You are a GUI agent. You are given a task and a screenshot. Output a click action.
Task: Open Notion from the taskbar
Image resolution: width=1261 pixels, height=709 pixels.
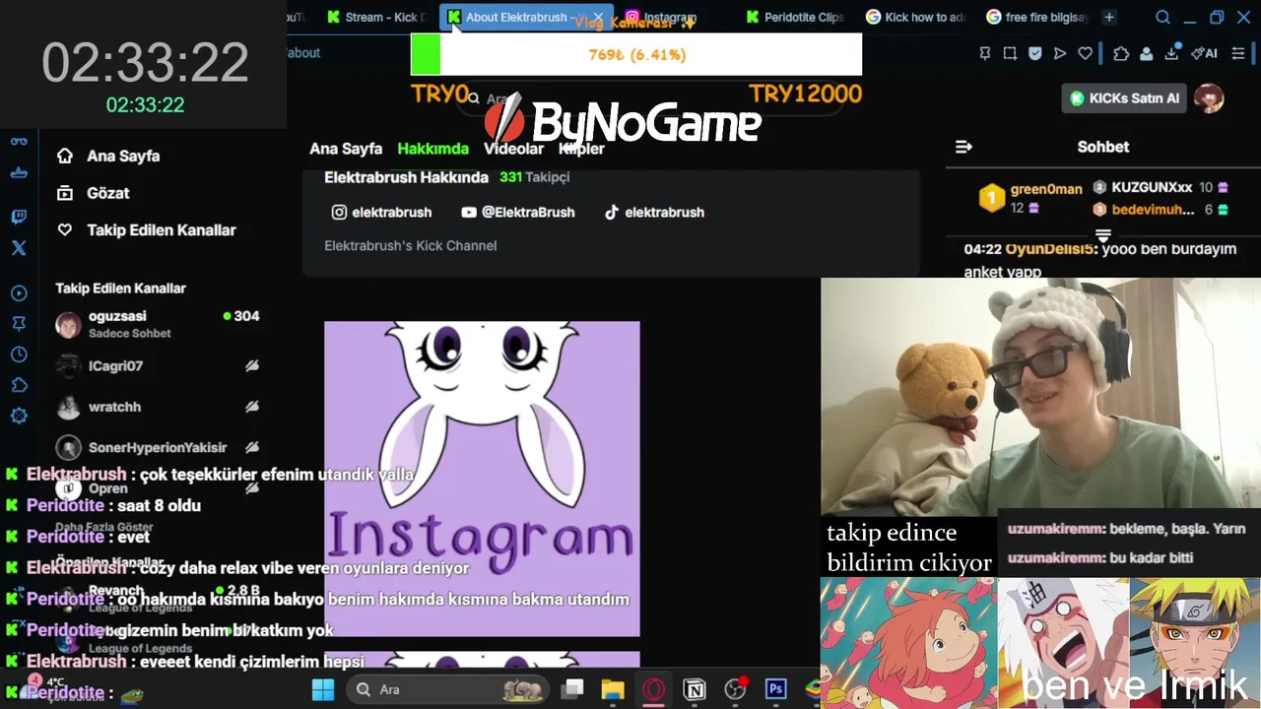pos(695,689)
